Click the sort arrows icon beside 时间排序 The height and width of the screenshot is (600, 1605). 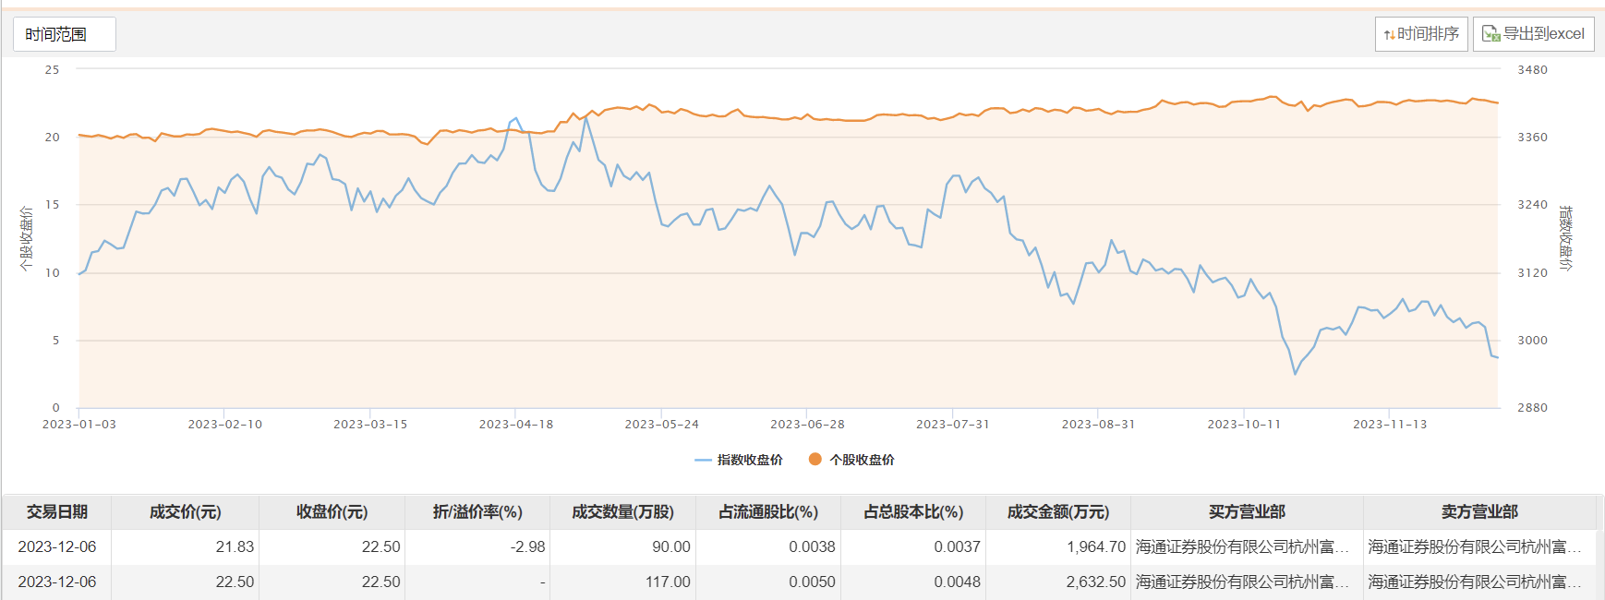click(1389, 35)
